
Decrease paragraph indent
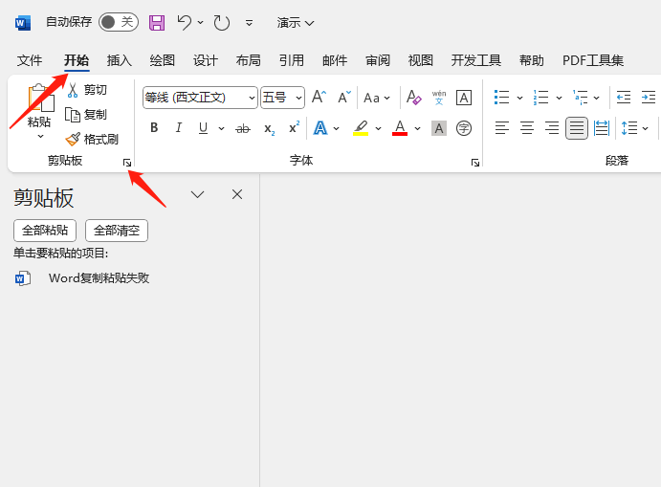624,98
